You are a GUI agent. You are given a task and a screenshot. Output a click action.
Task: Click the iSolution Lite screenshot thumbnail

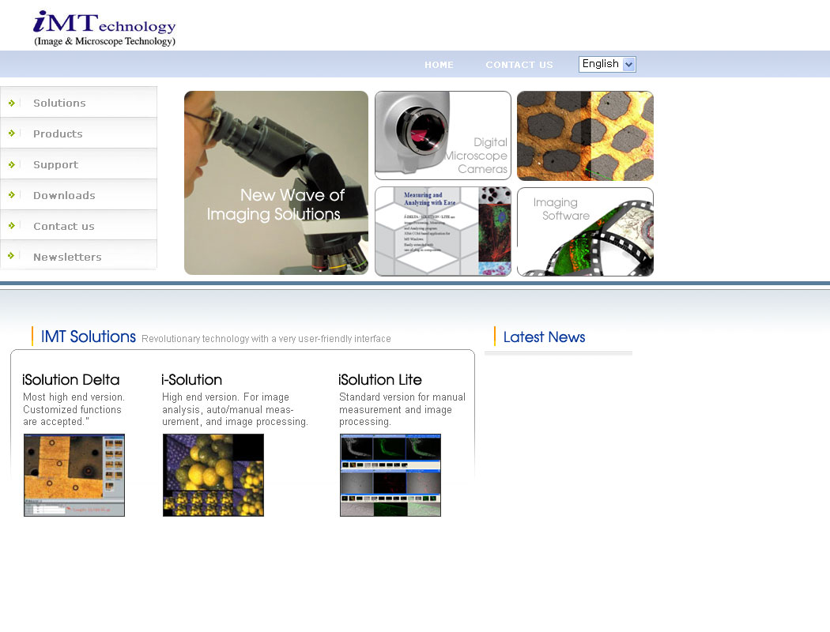coord(390,475)
